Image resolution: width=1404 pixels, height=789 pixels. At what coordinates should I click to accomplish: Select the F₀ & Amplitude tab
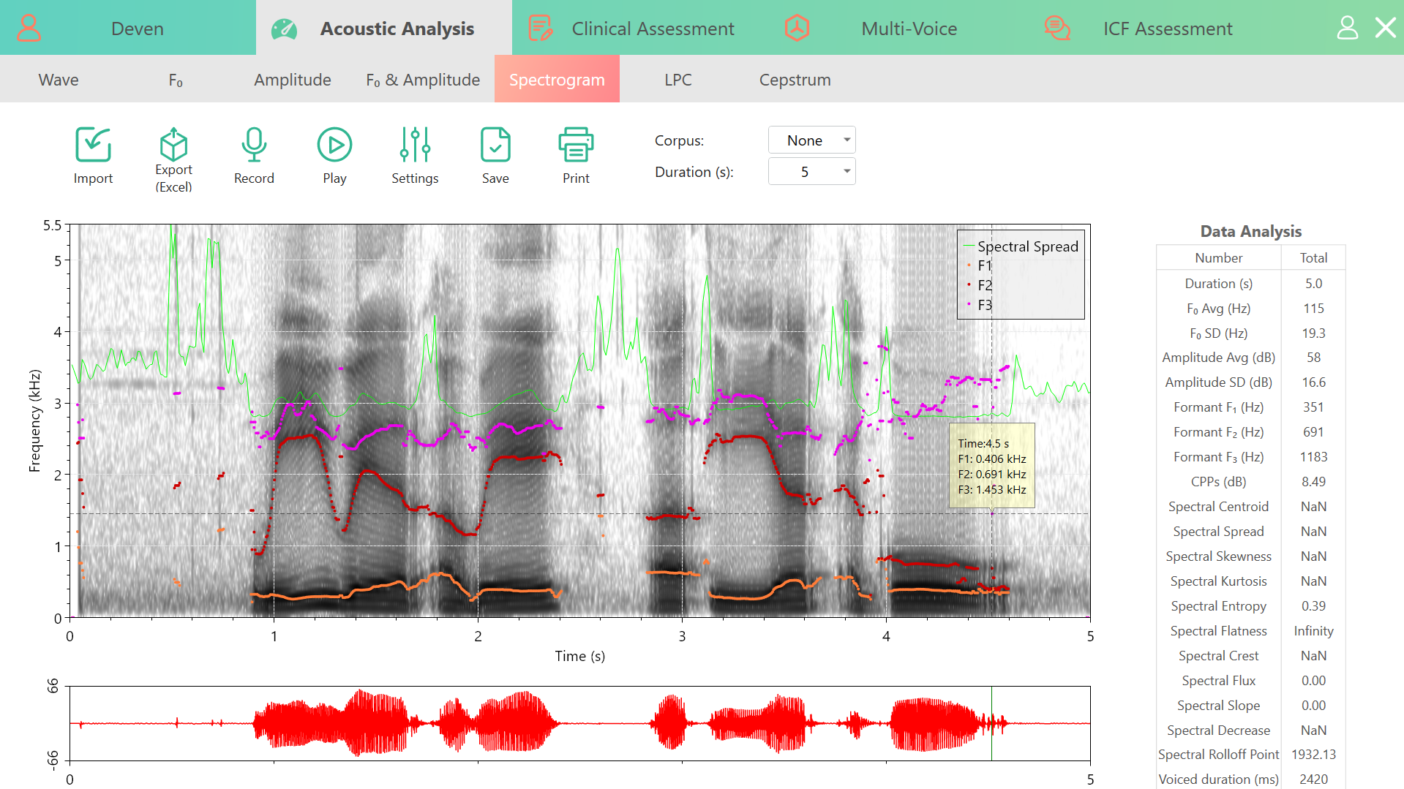tap(423, 80)
